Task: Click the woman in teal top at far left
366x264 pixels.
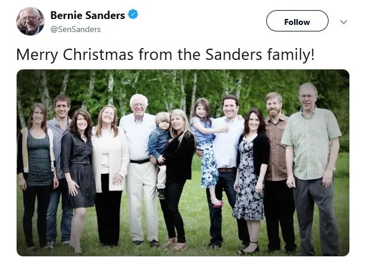Action: click(x=38, y=160)
